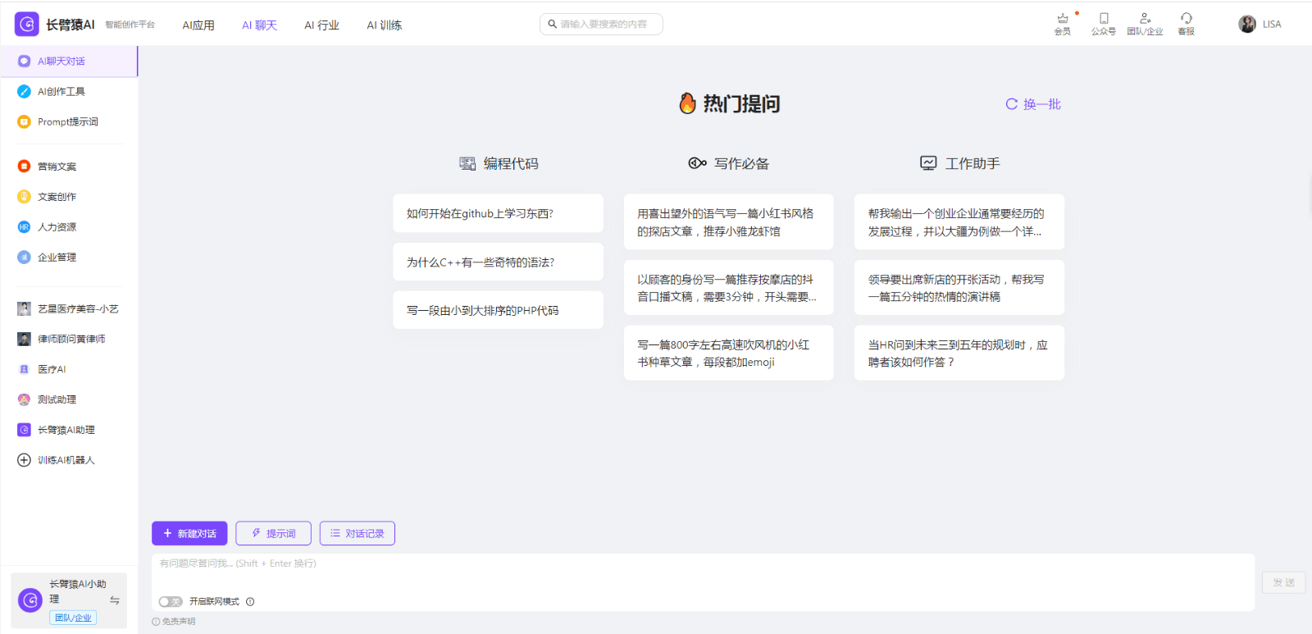Click the plus icon for 训练AI机器人
This screenshot has height=634, width=1312.
pos(25,460)
